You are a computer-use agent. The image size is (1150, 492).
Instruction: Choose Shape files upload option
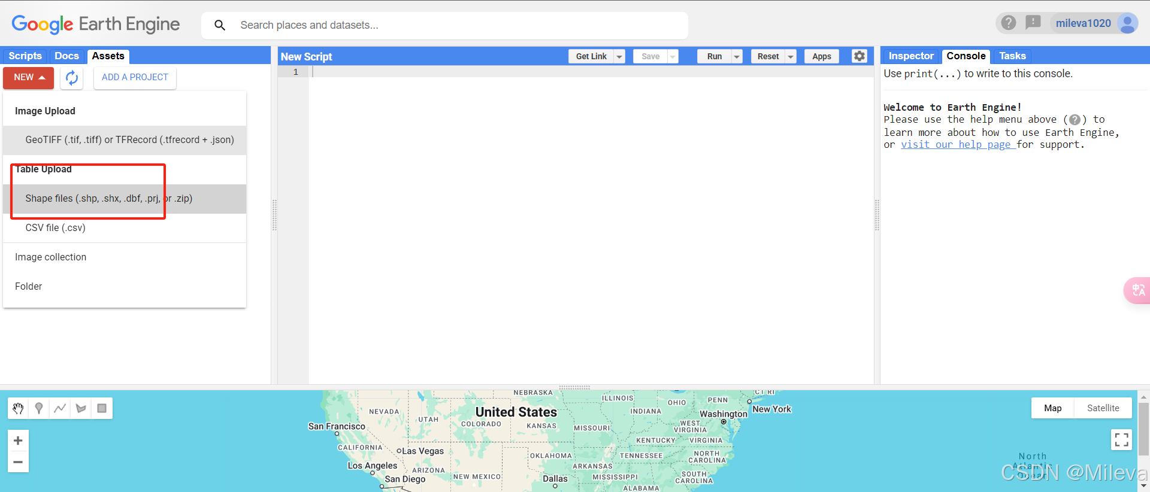(125, 199)
